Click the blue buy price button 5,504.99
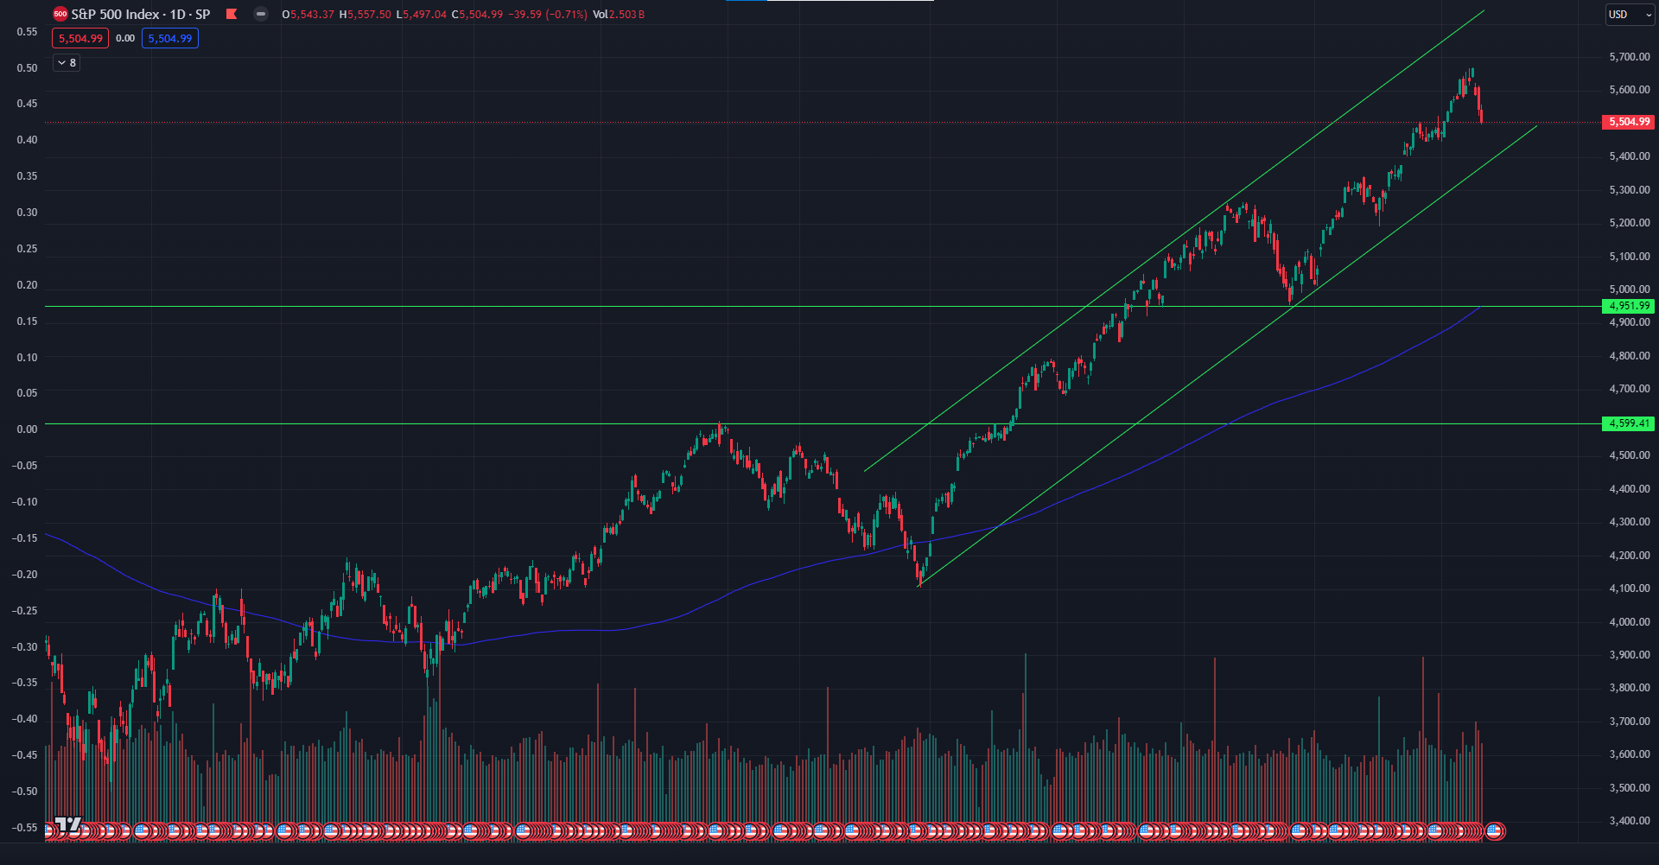1659x865 pixels. pos(170,38)
